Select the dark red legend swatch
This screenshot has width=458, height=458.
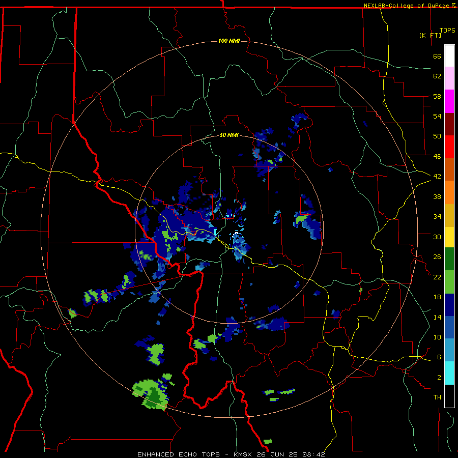[449, 124]
